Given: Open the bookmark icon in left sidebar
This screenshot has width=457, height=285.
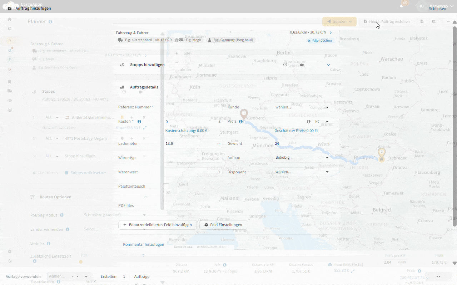Looking at the screenshot, I should coord(10,82).
